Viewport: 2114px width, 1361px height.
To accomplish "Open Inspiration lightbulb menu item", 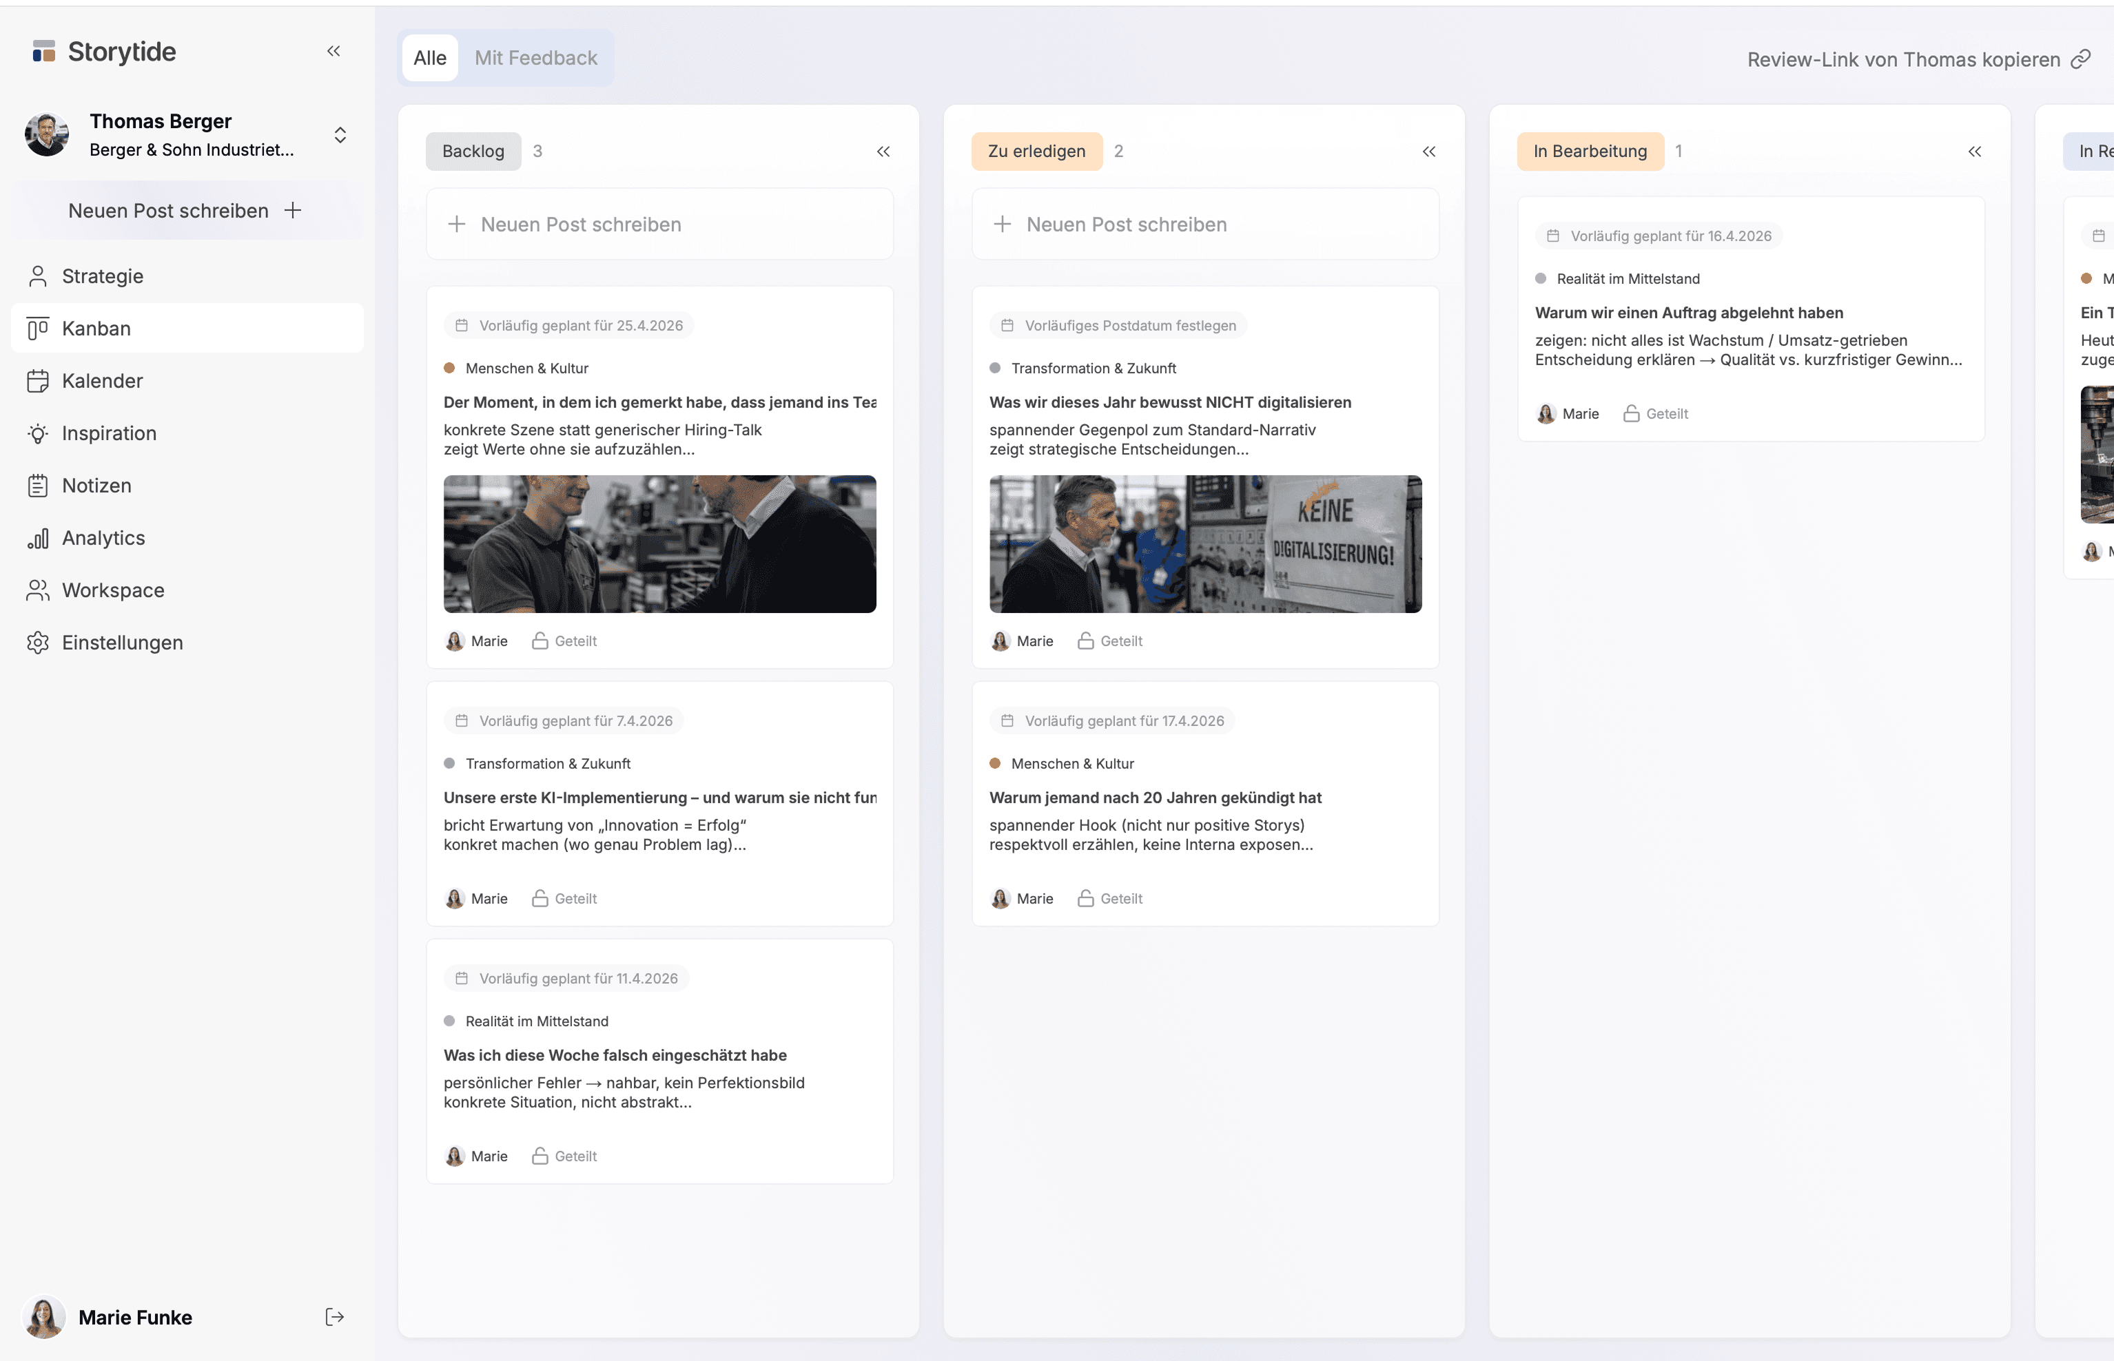I will click(x=109, y=433).
